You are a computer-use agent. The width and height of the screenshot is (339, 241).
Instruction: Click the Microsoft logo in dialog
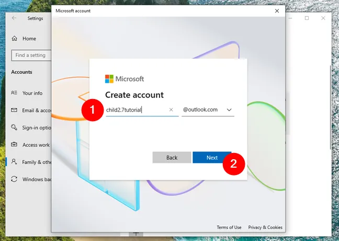[x=125, y=79]
